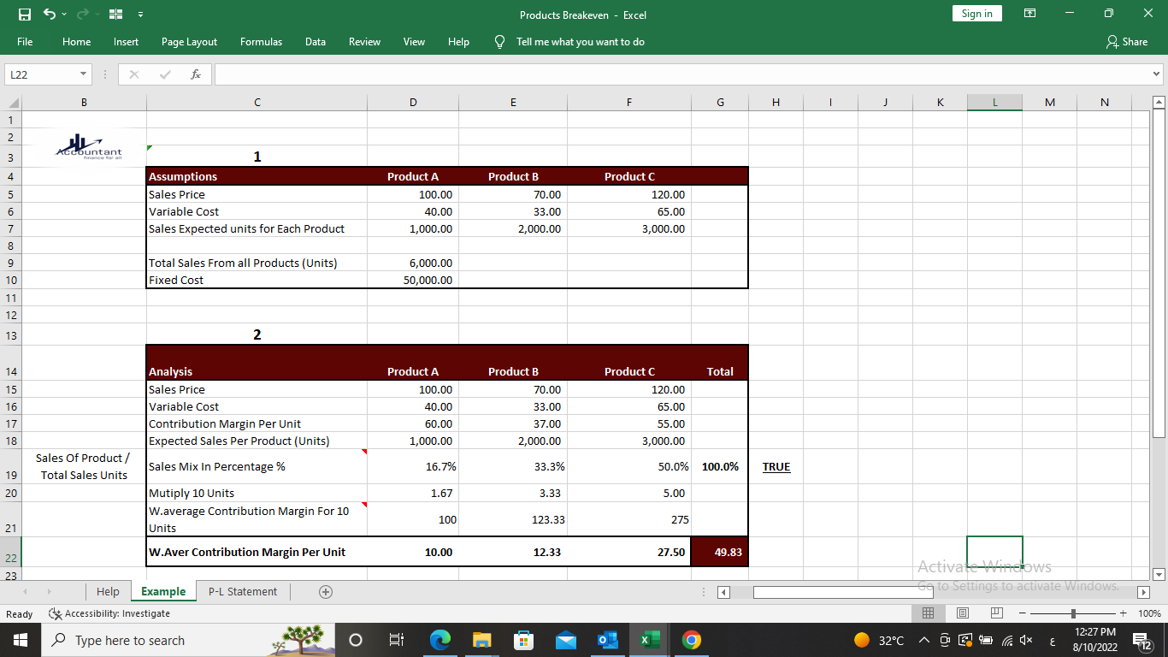Click the Redo arrow icon

pyautogui.click(x=83, y=15)
